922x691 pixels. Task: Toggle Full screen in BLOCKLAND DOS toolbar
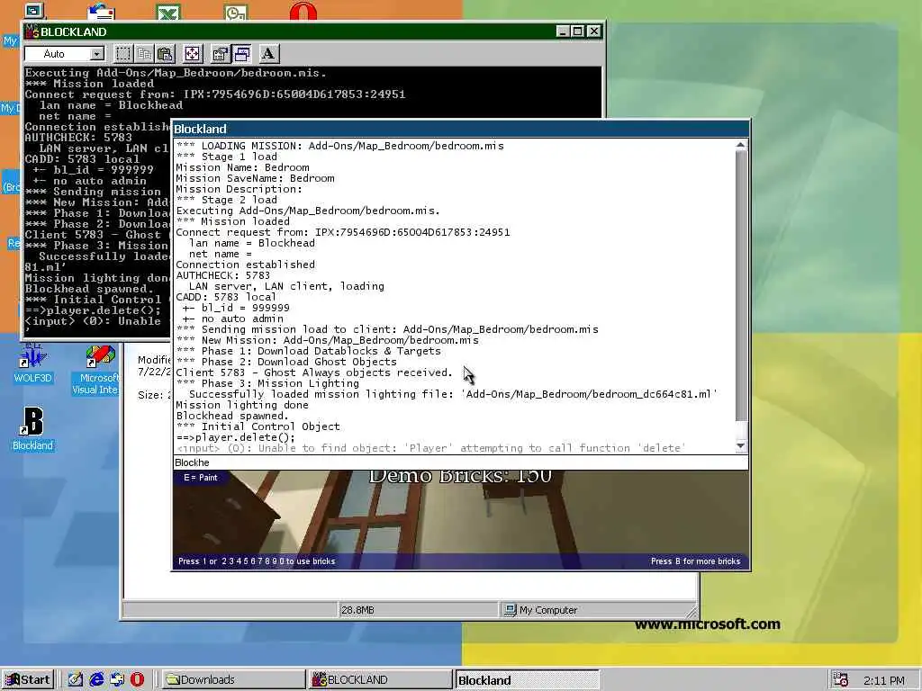coord(193,54)
